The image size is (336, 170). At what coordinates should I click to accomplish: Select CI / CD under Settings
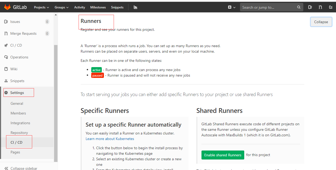16,142
